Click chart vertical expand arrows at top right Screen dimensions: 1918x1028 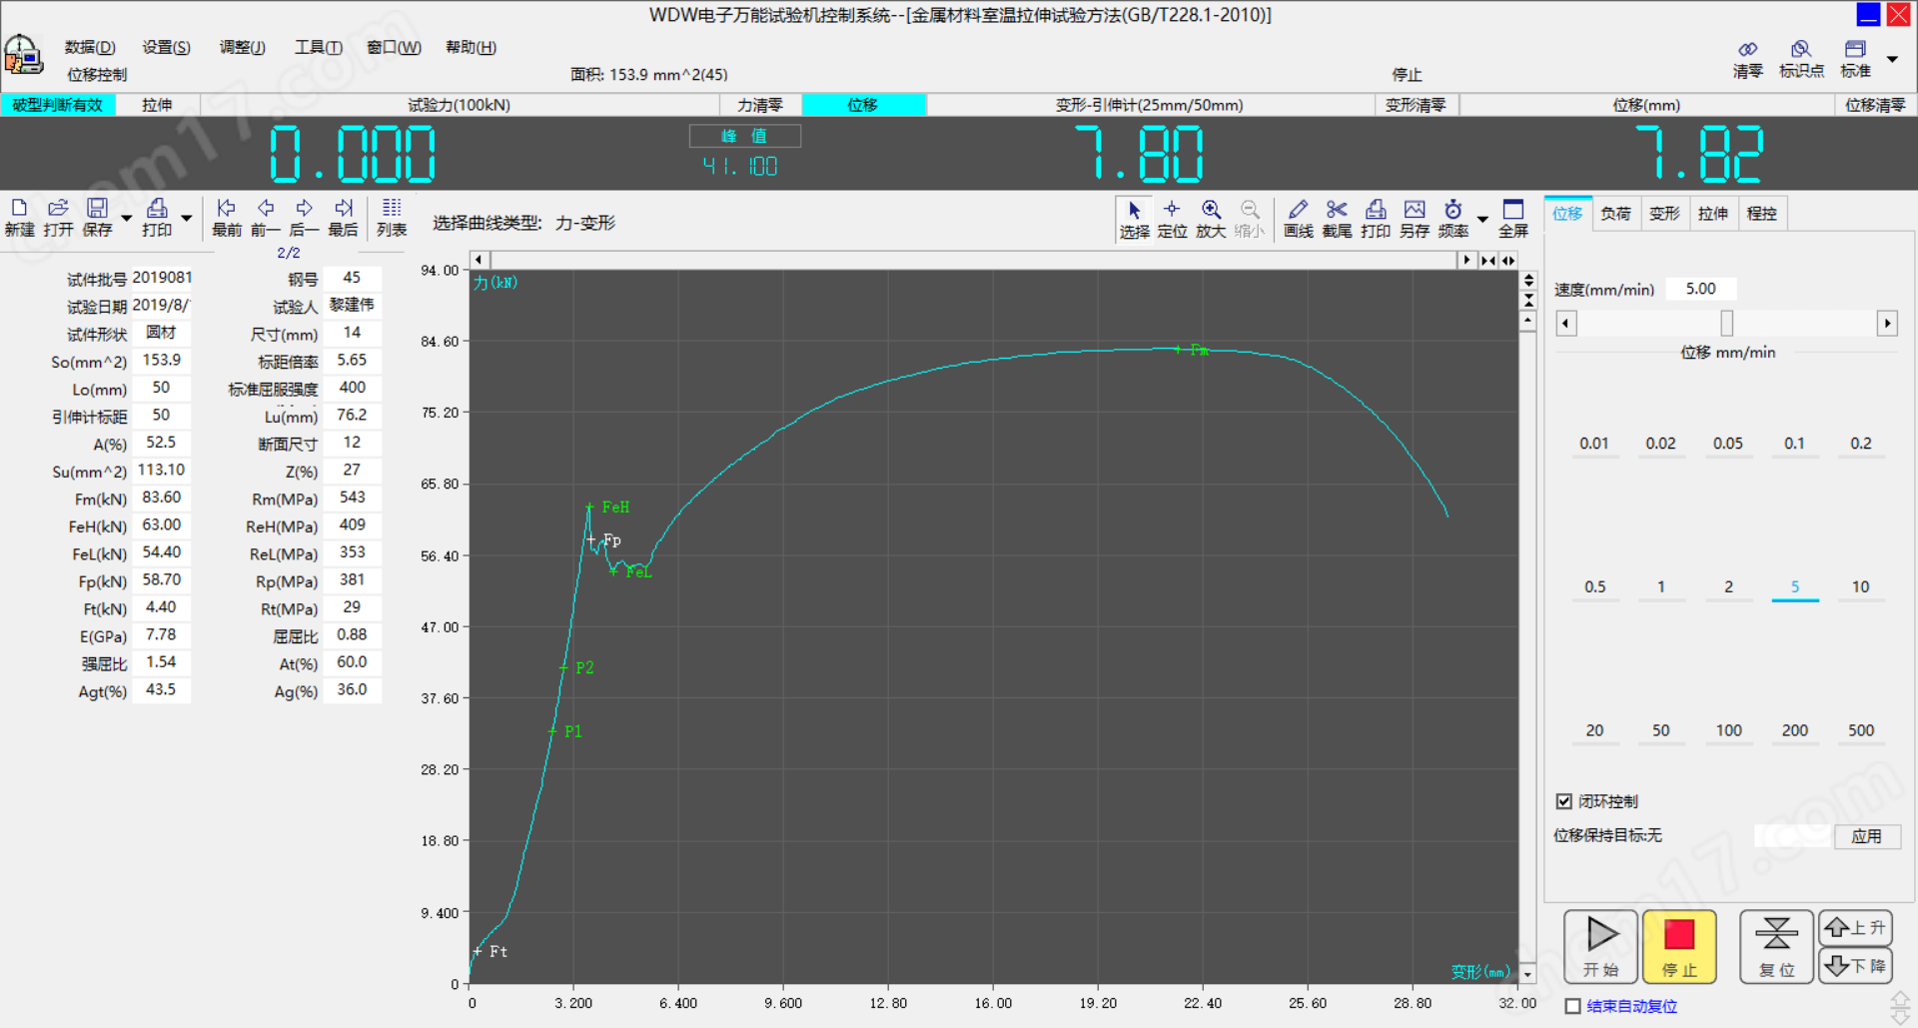click(1528, 280)
